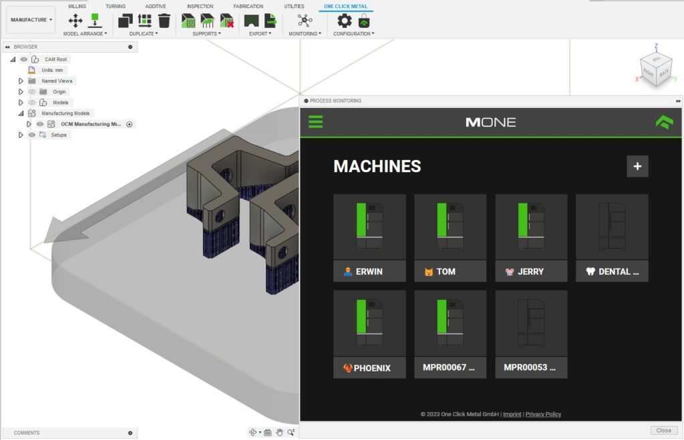684x440 pixels.
Task: Click the plus button to add a machine
Action: click(637, 166)
